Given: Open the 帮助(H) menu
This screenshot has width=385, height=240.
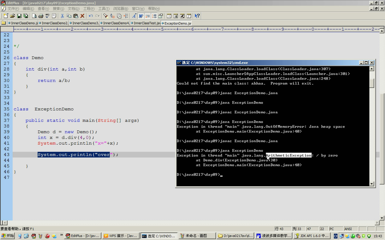Looking at the screenshot, I should pyautogui.click(x=154, y=9).
